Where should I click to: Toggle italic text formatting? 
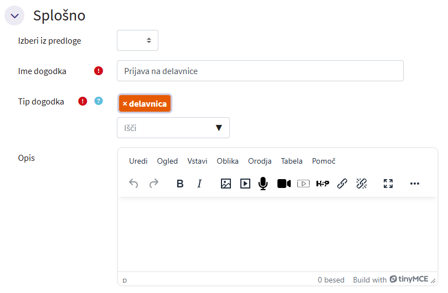tap(199, 184)
